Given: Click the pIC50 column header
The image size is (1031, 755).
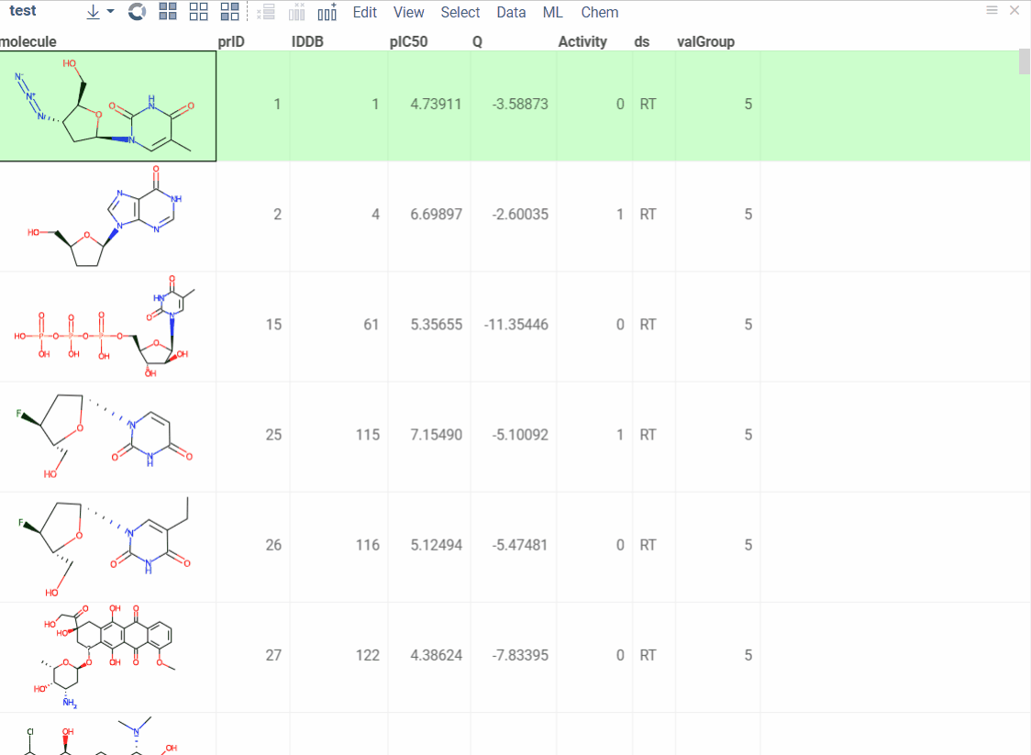Looking at the screenshot, I should [408, 41].
